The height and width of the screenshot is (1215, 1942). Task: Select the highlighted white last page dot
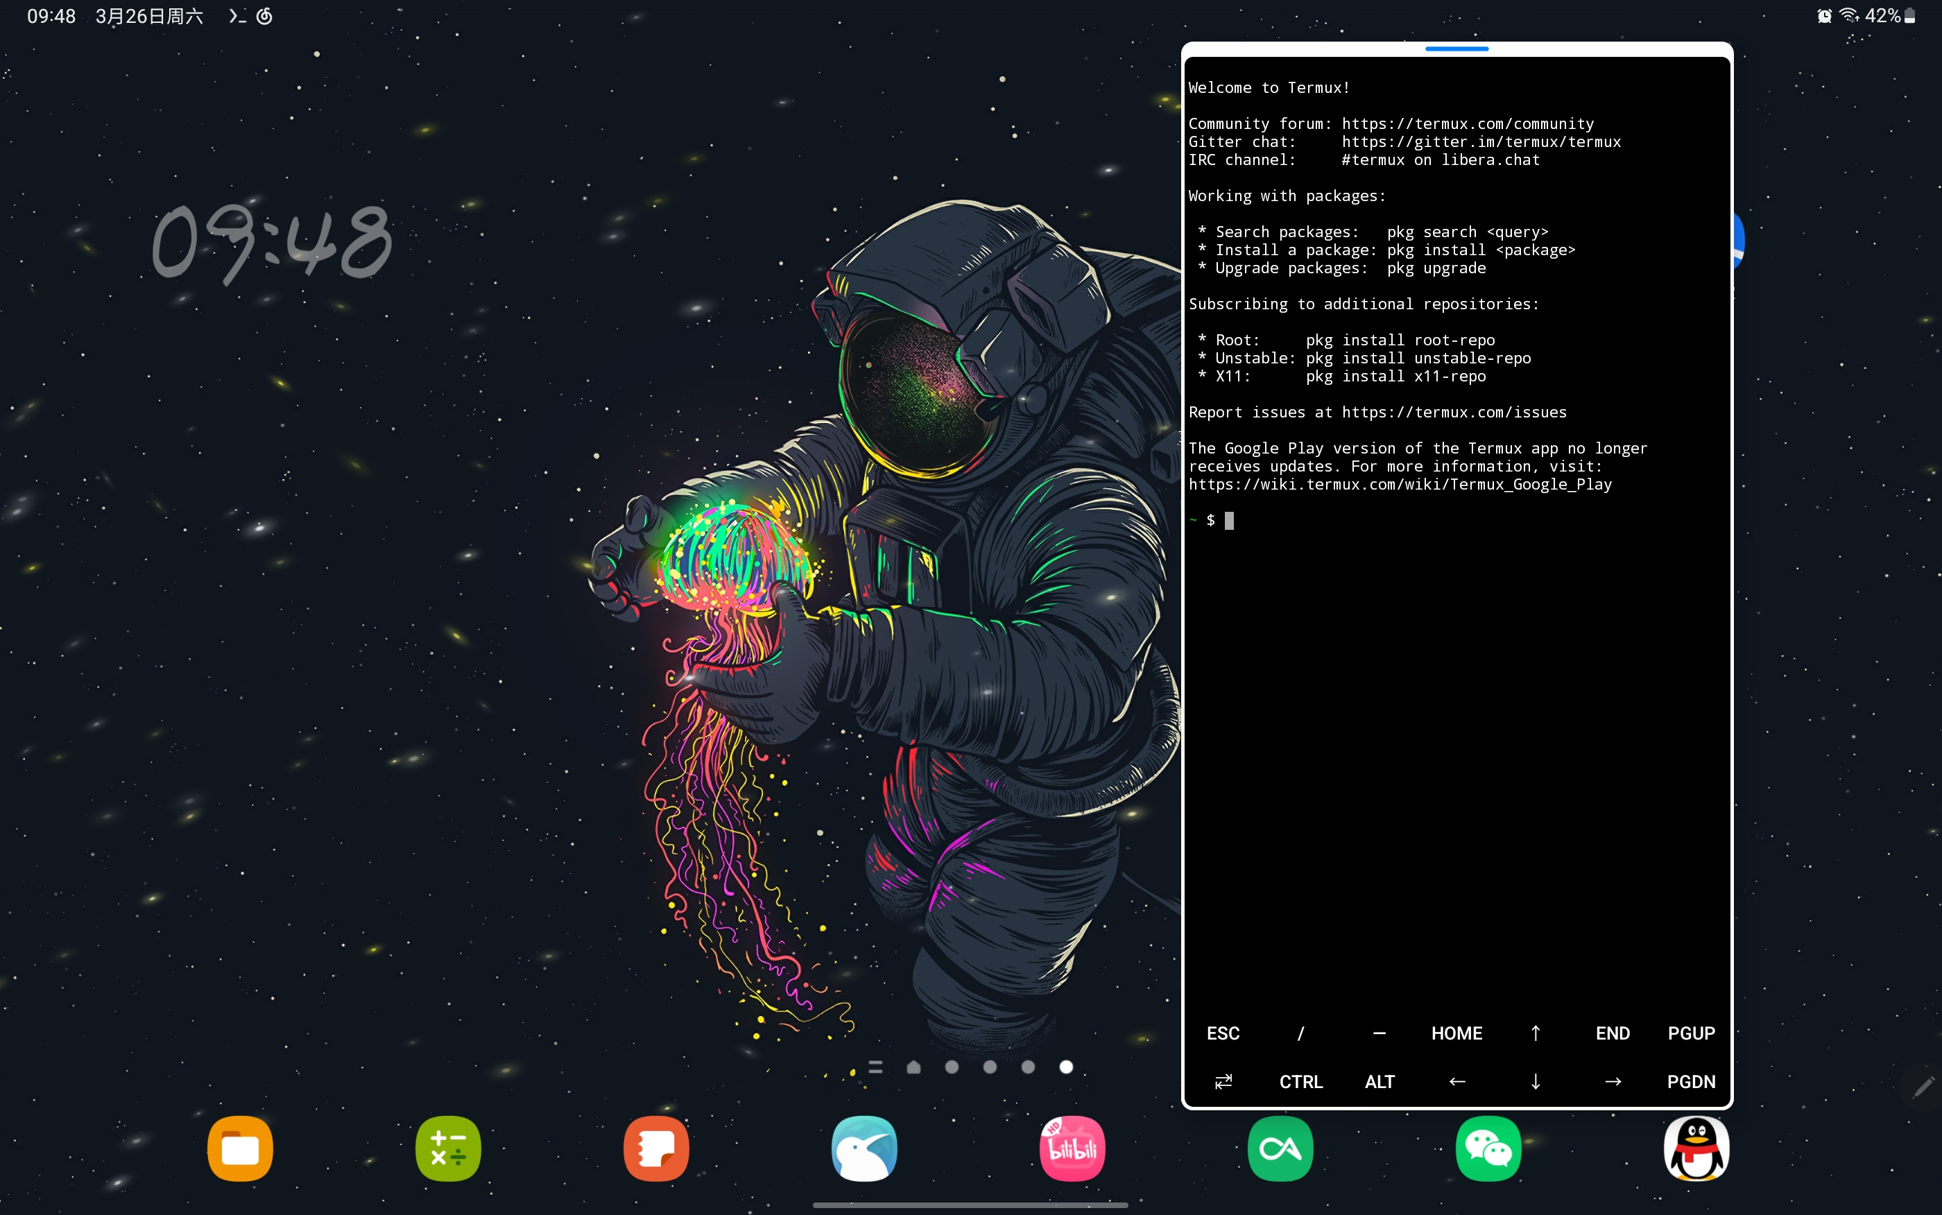pos(1066,1067)
